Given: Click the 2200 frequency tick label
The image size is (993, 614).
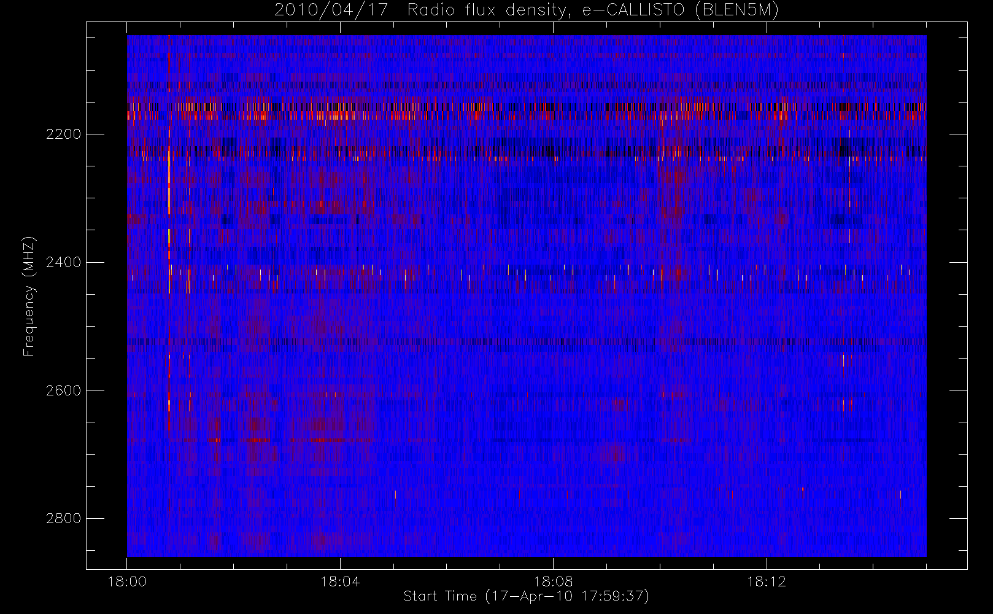Looking at the screenshot, I should tap(63, 134).
